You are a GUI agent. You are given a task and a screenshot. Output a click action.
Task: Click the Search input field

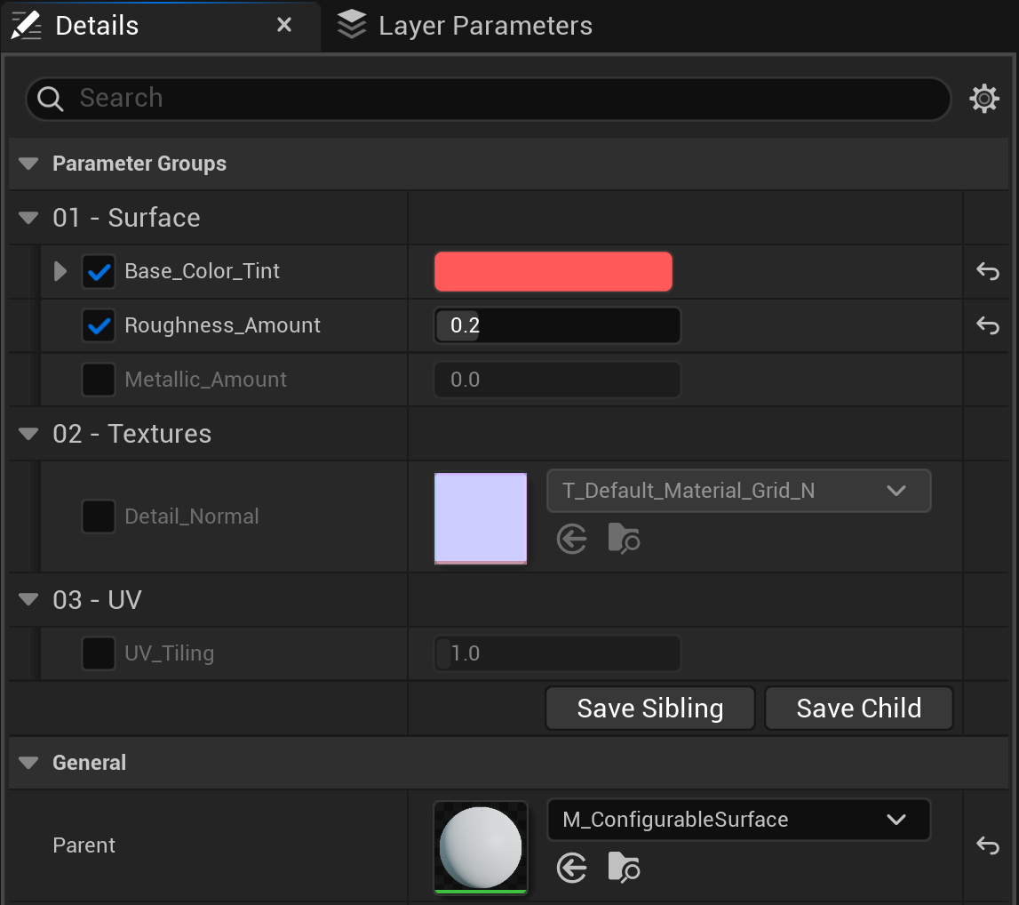488,99
